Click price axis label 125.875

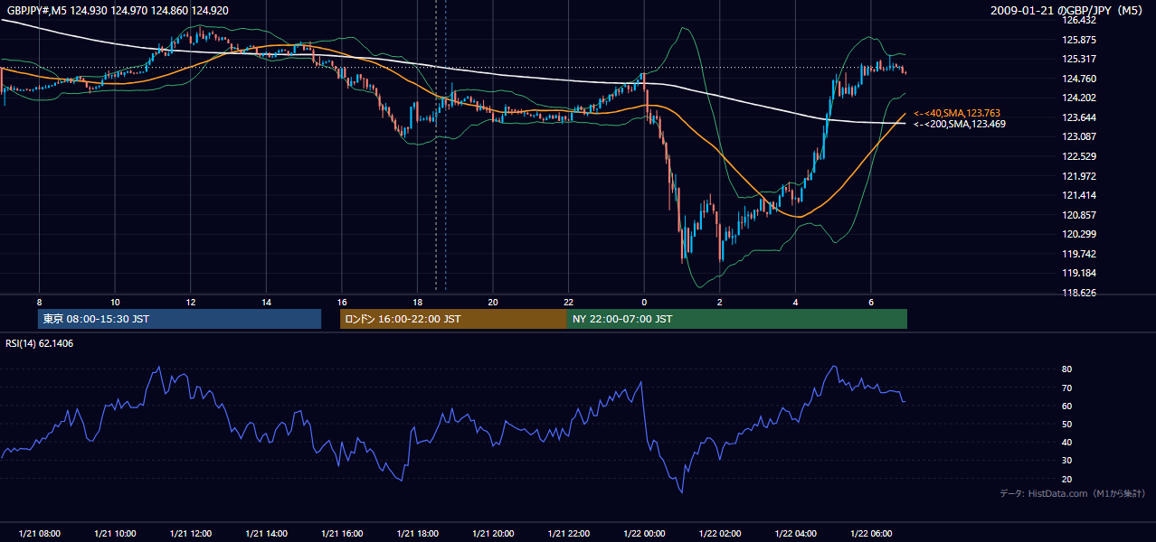1079,40
